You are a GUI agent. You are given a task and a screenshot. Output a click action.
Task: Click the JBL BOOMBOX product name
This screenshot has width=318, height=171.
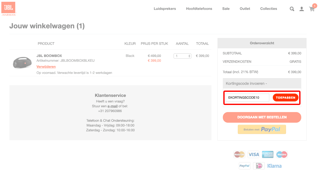click(x=49, y=56)
